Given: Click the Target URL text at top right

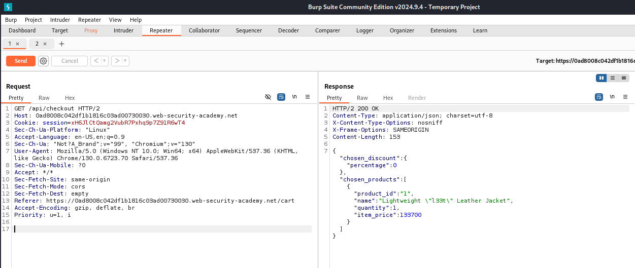Looking at the screenshot, I should click(x=585, y=61).
